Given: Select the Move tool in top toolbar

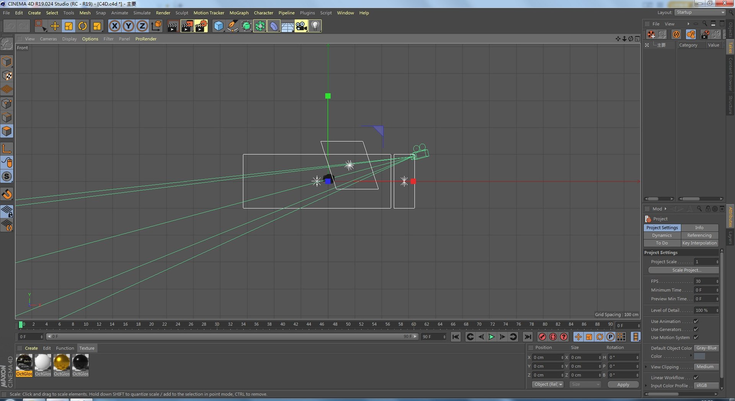Looking at the screenshot, I should coord(55,26).
